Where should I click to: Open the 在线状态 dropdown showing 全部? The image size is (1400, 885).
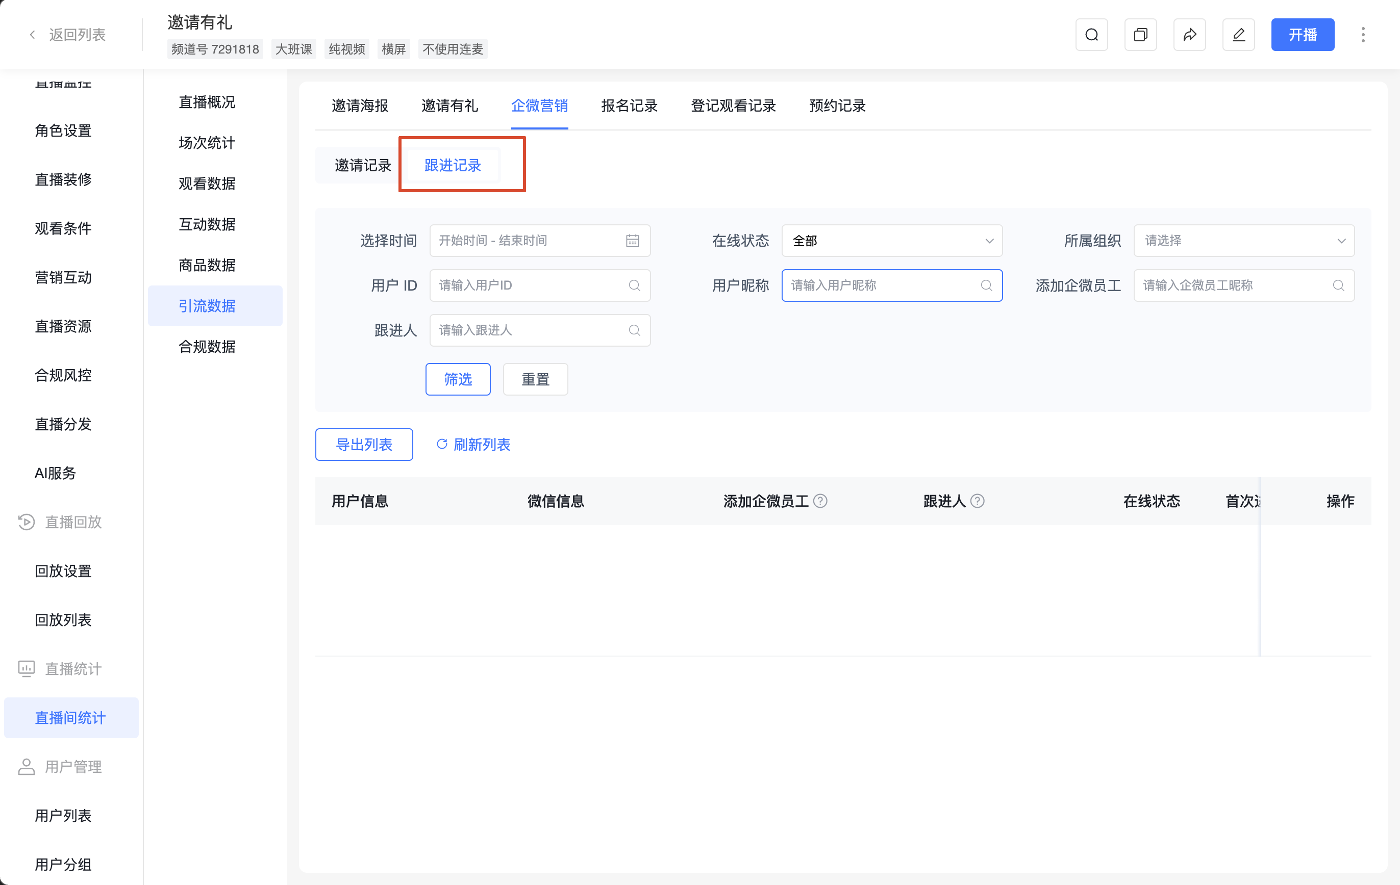pyautogui.click(x=892, y=241)
